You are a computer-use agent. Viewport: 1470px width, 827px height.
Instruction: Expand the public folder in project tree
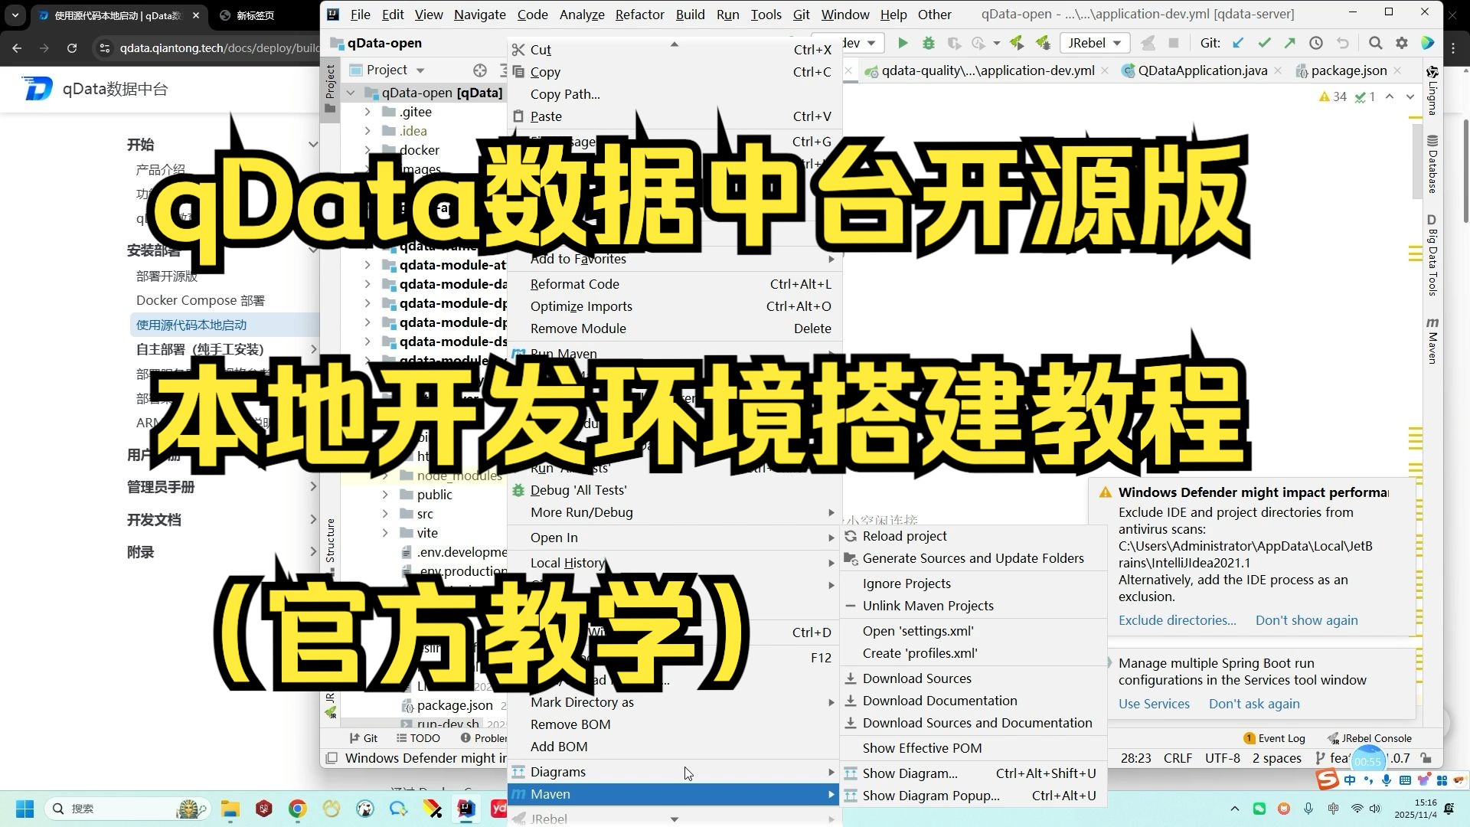(385, 495)
